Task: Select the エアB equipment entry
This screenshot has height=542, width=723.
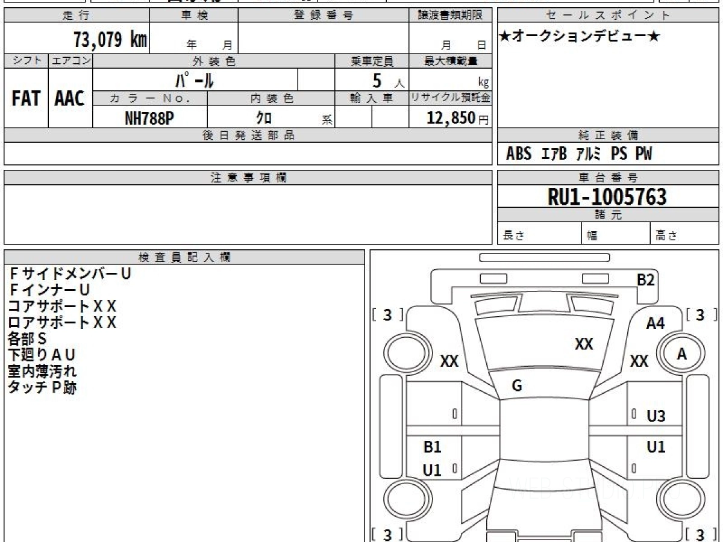Action: tap(554, 154)
